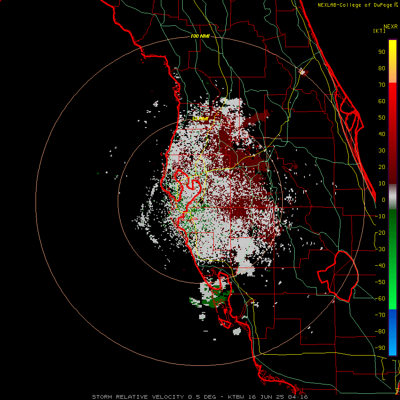Viewport: 400px width, 400px height.
Task: Click the NEXR label above the color scale
Action: 391,27
